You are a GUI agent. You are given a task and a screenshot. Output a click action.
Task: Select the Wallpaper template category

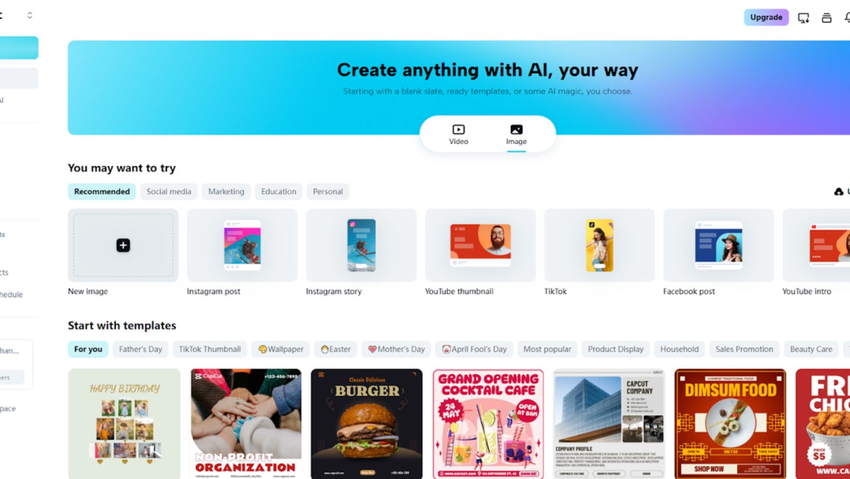(x=281, y=349)
